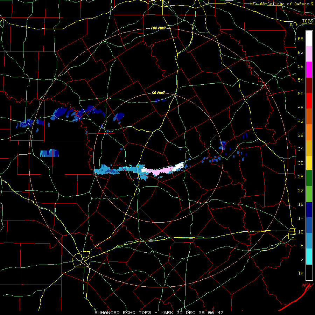Viewport: 315px width, 315px height.
Task: Click the 'KGRK' station ID in caption
Action: pos(168,313)
